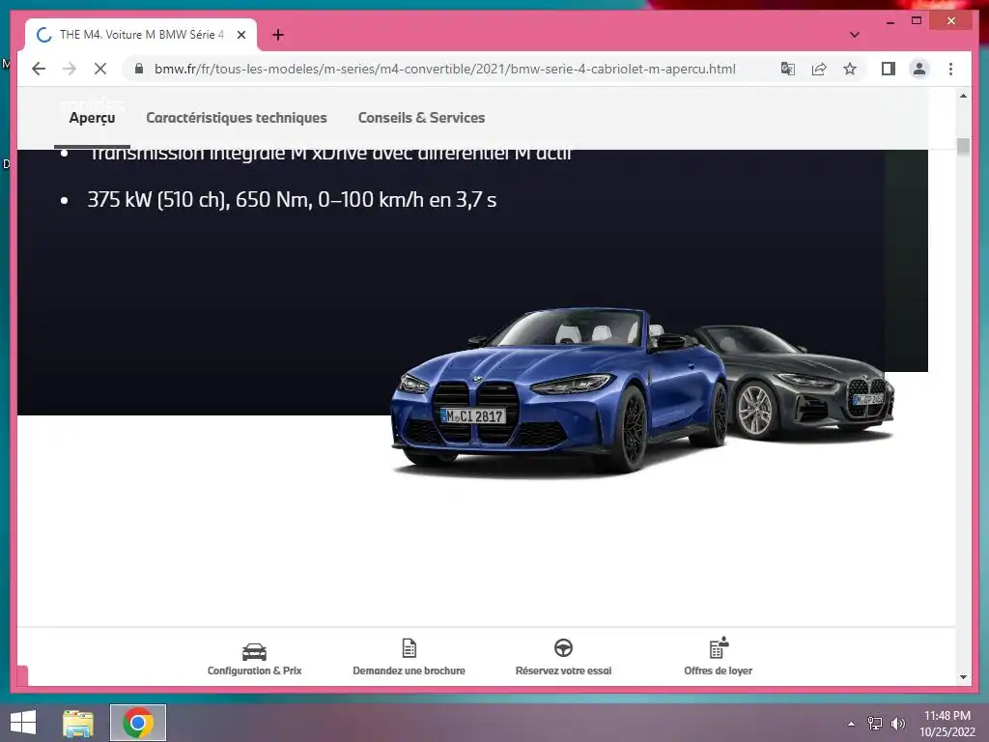
Task: Click the page scrollbar thumb
Action: pyautogui.click(x=963, y=147)
